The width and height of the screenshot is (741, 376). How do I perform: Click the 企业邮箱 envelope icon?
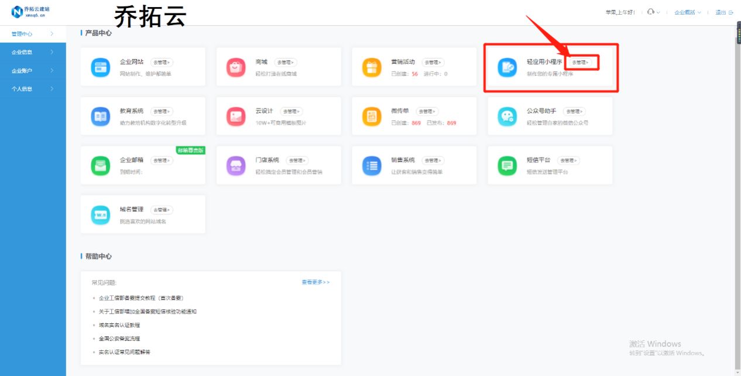coord(101,165)
